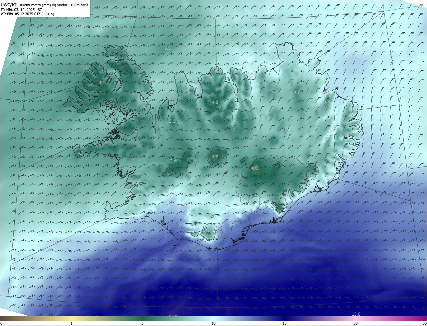The height and width of the screenshot is (326, 427).
Task: Click the '4.5' value label on the map
Action: [173, 159]
